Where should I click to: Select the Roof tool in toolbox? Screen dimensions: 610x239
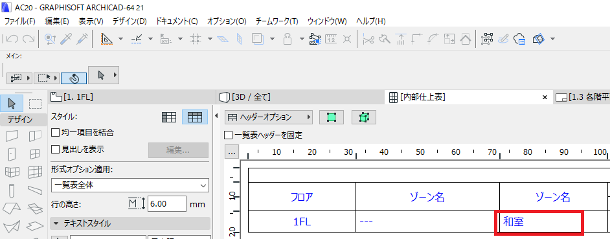(12, 209)
